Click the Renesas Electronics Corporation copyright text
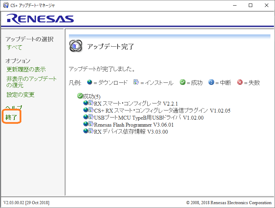Viewport: 275px width, 208px height. [229, 202]
